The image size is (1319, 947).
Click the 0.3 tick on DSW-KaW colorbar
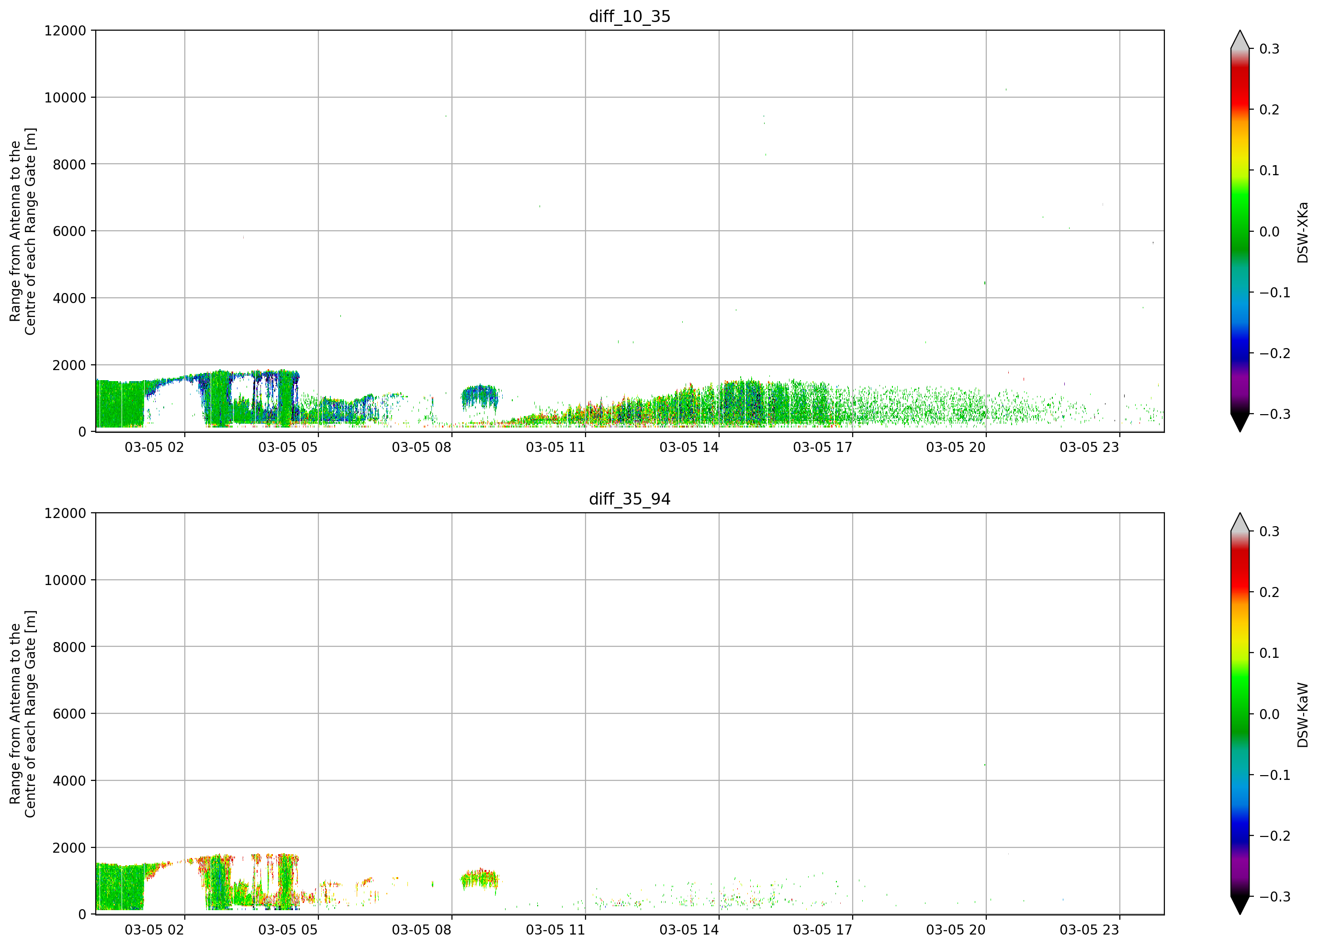(x=1269, y=531)
